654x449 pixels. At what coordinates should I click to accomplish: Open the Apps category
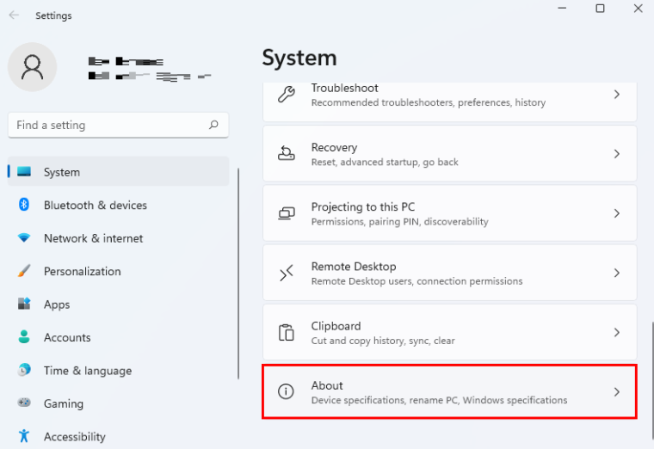[118, 304]
